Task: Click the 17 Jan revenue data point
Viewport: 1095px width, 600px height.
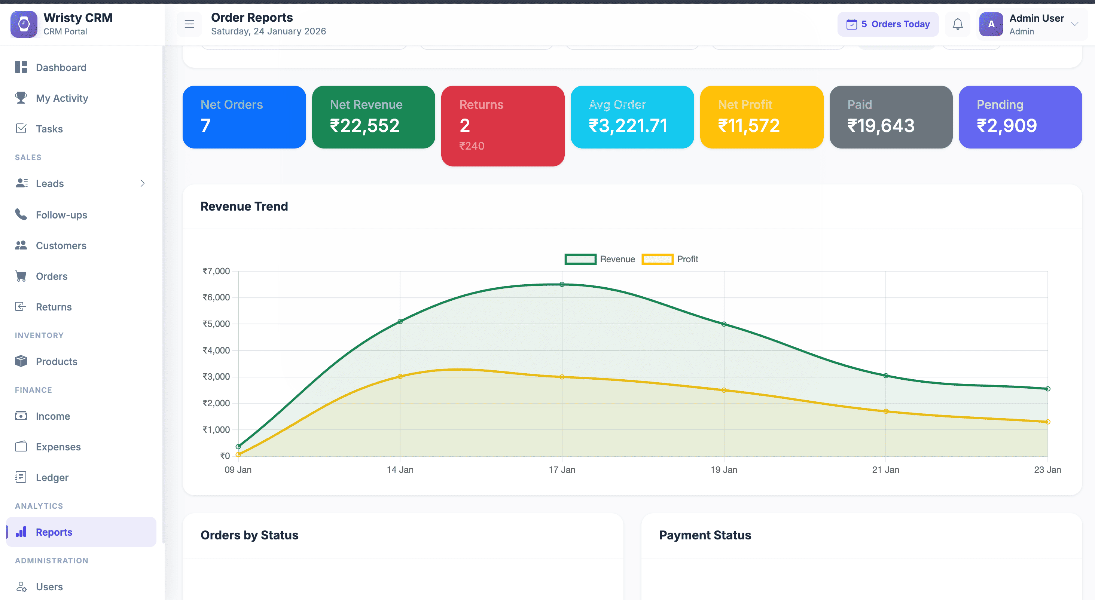Action: click(x=562, y=284)
